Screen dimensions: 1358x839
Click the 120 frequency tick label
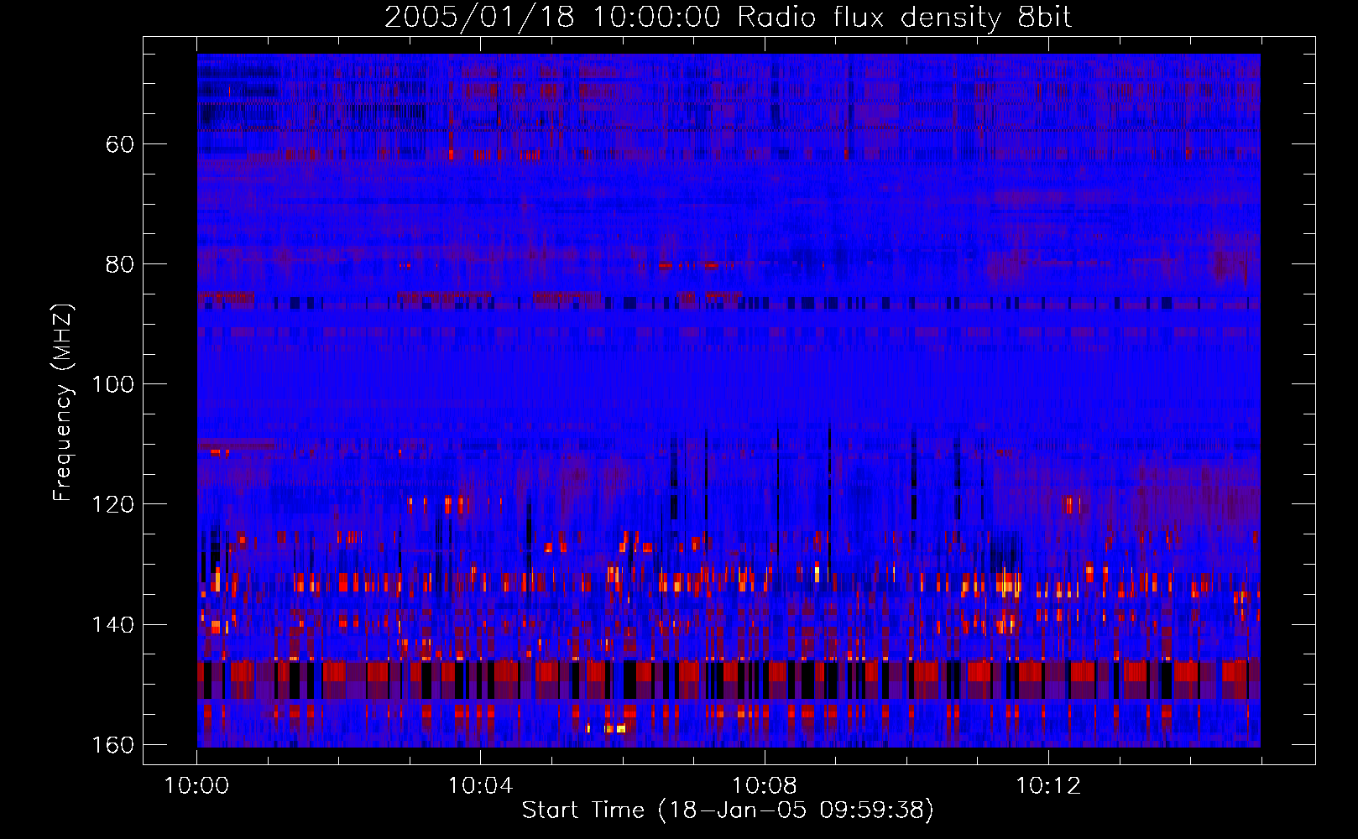click(112, 504)
